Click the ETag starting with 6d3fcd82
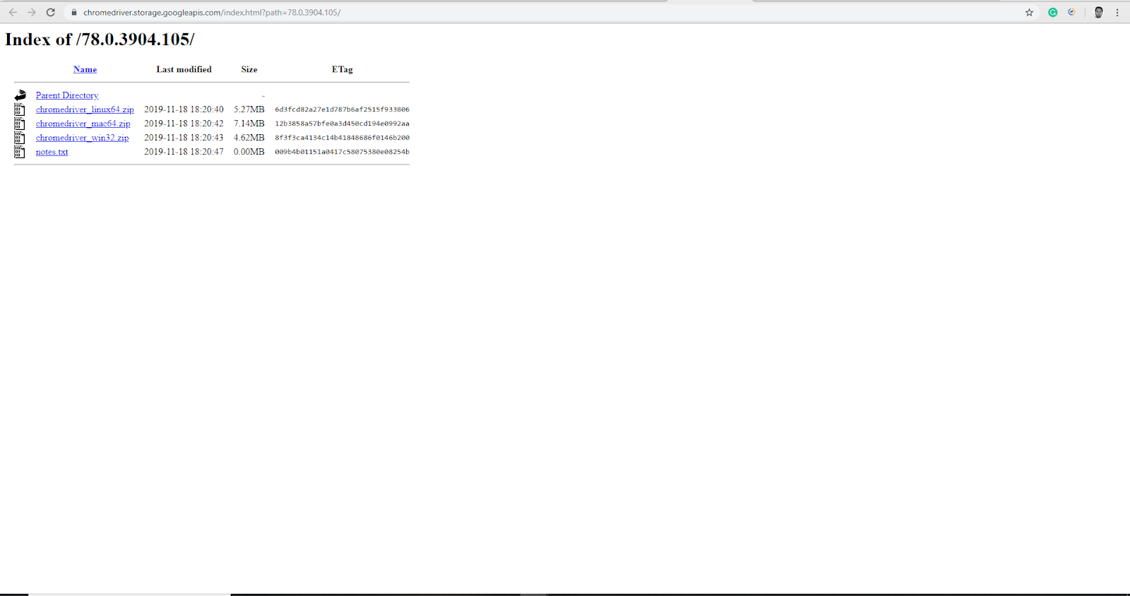1130x596 pixels. tap(343, 109)
